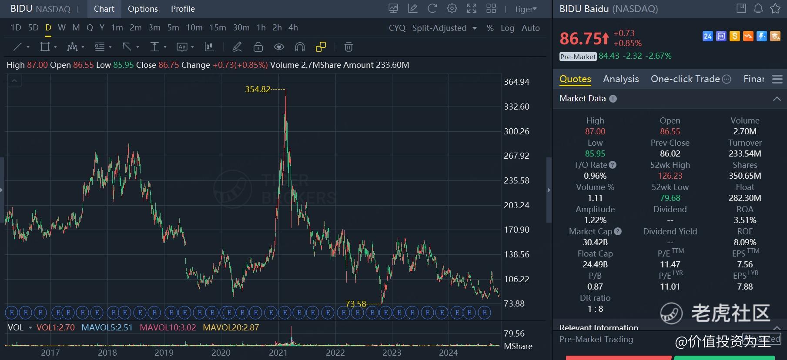
Task: Click the edit note pencil icon in top toolbar
Action: click(x=412, y=9)
